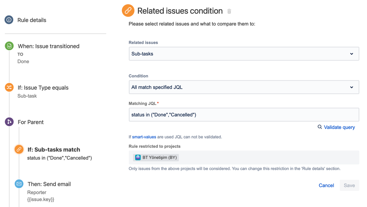Open the smart-values link

tap(144, 137)
